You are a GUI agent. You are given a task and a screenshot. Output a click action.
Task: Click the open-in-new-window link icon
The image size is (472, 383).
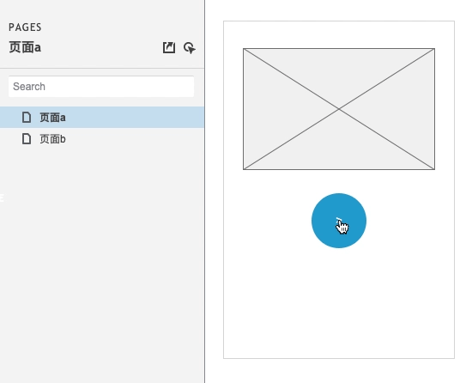pyautogui.click(x=169, y=47)
